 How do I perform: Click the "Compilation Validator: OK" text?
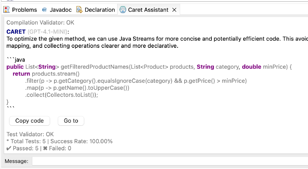[40, 22]
